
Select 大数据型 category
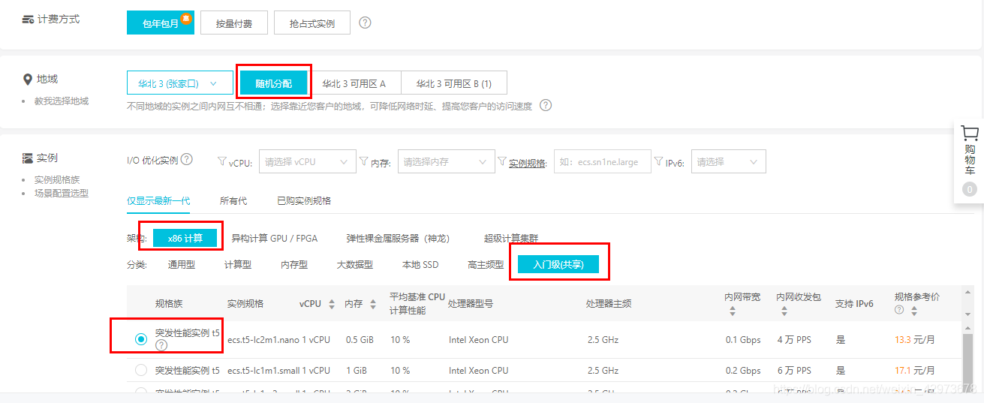pyautogui.click(x=355, y=264)
